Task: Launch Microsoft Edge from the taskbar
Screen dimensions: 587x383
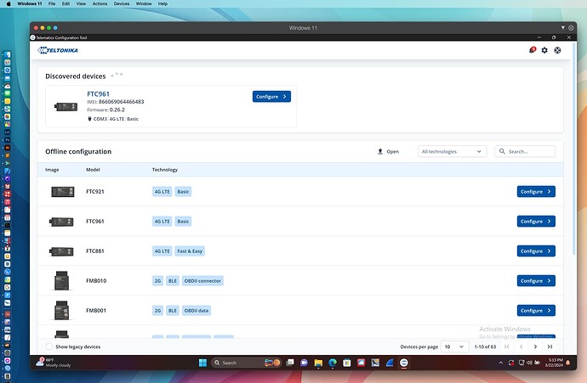Action: pyautogui.click(x=333, y=363)
